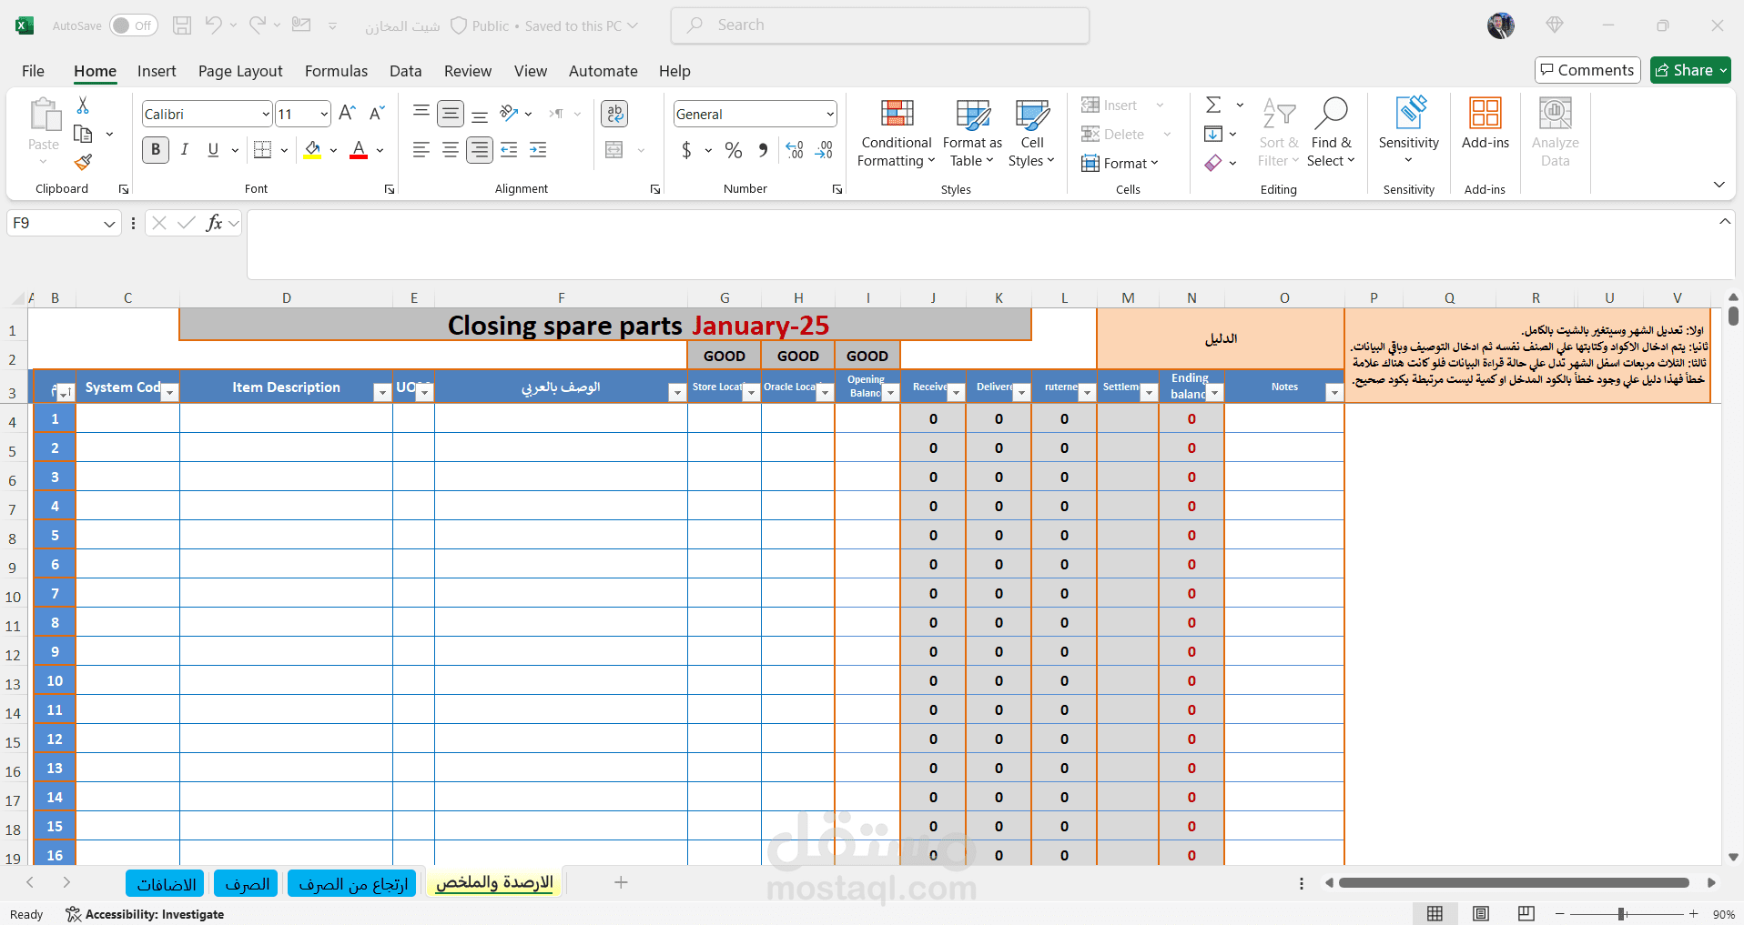Open filter dropdown for System Code column
This screenshot has height=925, width=1744.
click(169, 392)
